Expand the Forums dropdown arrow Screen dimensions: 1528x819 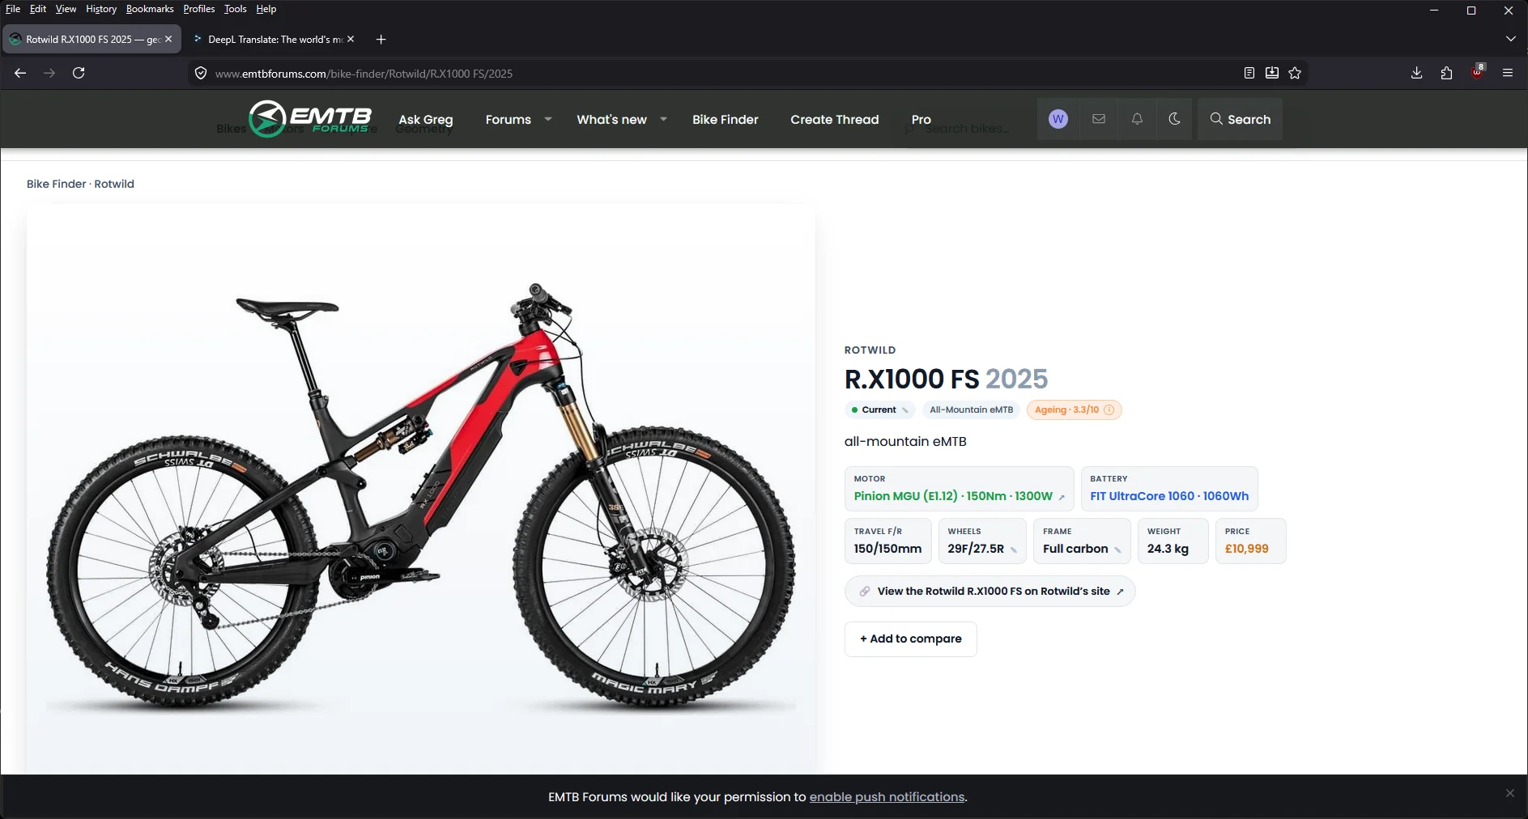(x=548, y=119)
